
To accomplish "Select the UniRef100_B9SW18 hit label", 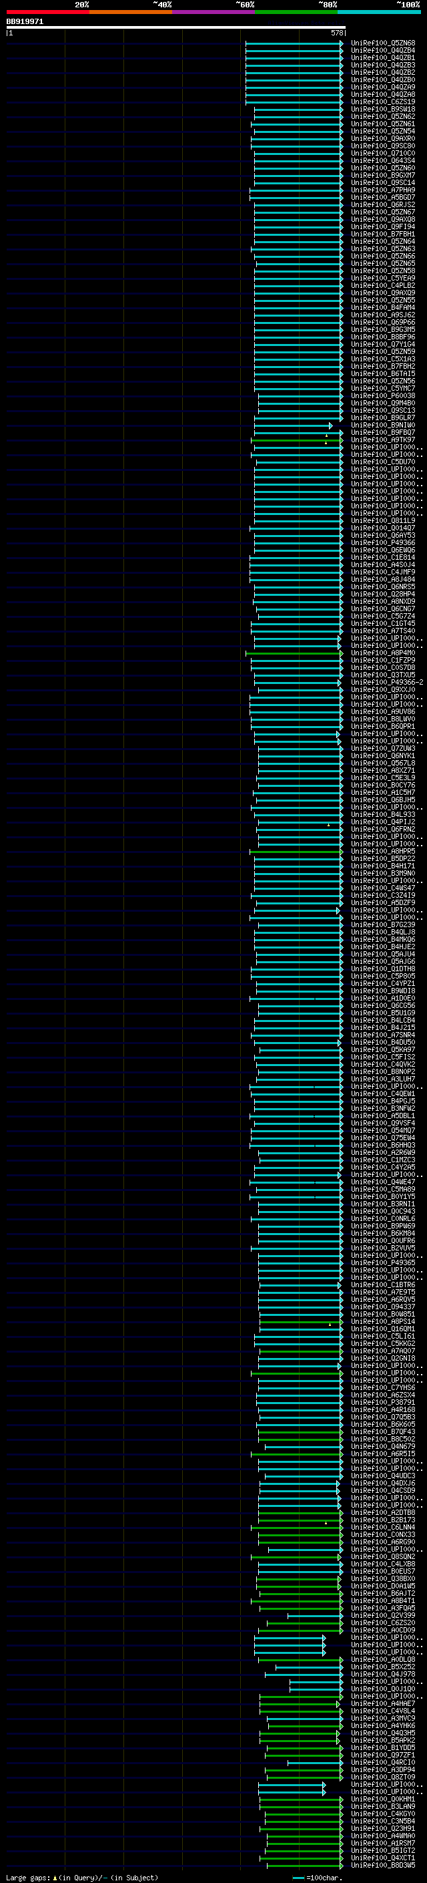I will (x=383, y=110).
